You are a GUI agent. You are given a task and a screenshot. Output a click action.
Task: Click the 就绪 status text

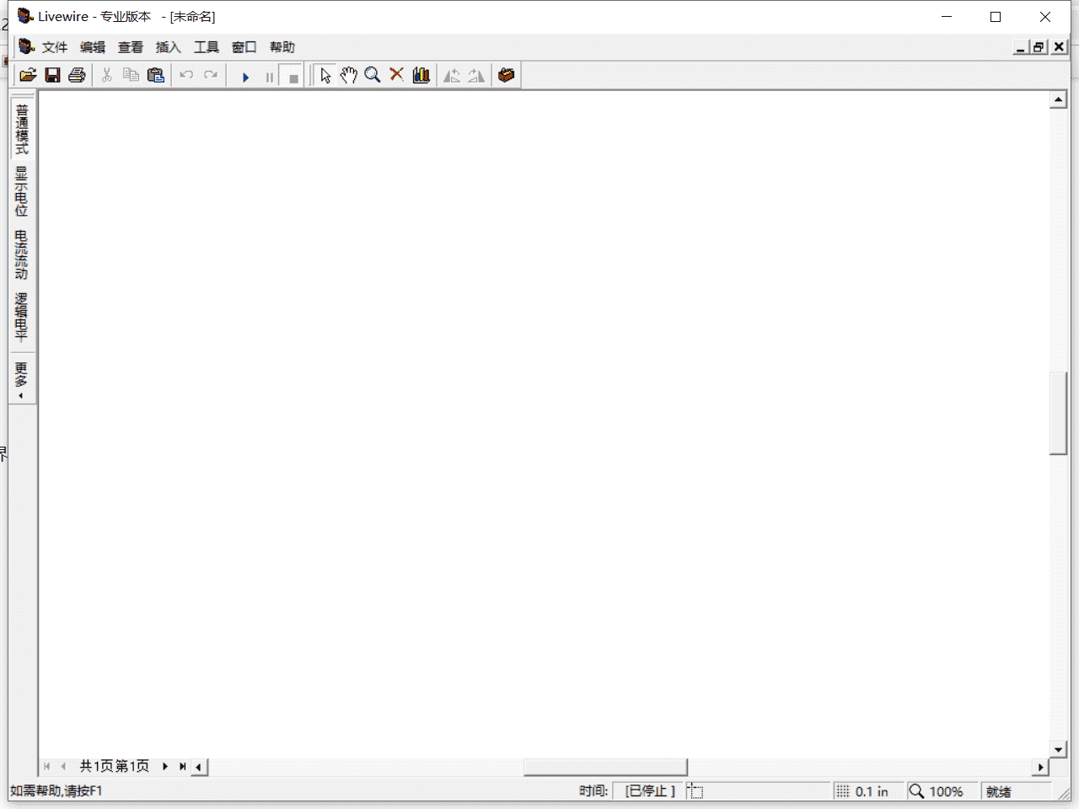pyautogui.click(x=999, y=792)
